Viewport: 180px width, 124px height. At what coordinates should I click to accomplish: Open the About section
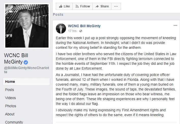point(10,114)
